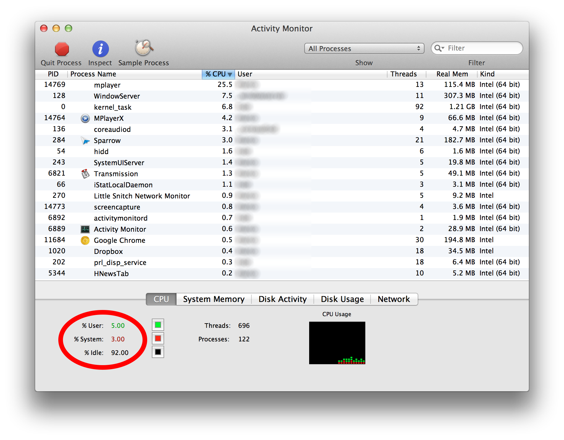Select the activitymonitord process row

click(x=282, y=218)
